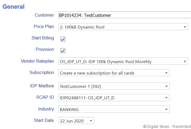
Task: Uncheck the Start Billing checkbox
Action: 63,39
